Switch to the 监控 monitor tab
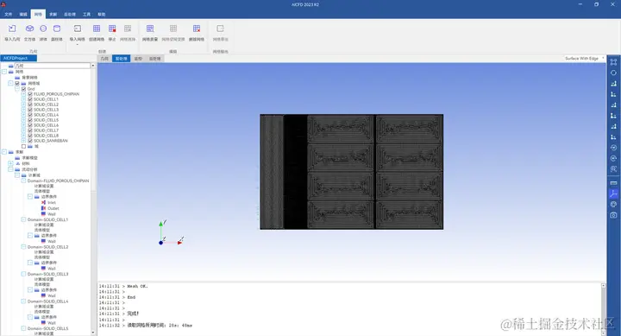Image resolution: width=621 pixels, height=336 pixels. [x=138, y=59]
